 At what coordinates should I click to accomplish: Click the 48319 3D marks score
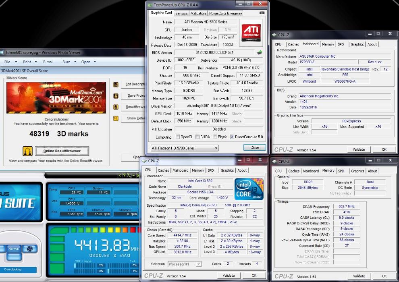pos(59,134)
